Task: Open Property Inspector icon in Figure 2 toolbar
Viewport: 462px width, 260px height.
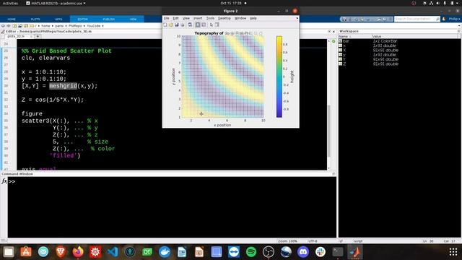Action: pyautogui.click(x=217, y=25)
